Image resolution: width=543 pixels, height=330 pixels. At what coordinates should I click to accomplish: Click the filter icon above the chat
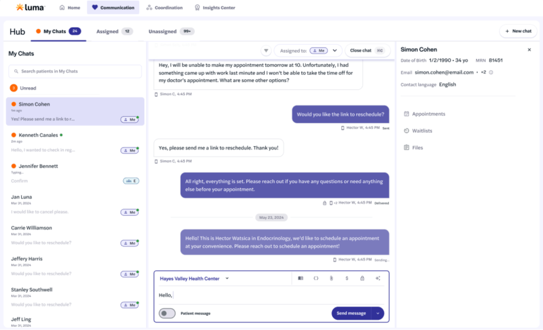coord(266,51)
